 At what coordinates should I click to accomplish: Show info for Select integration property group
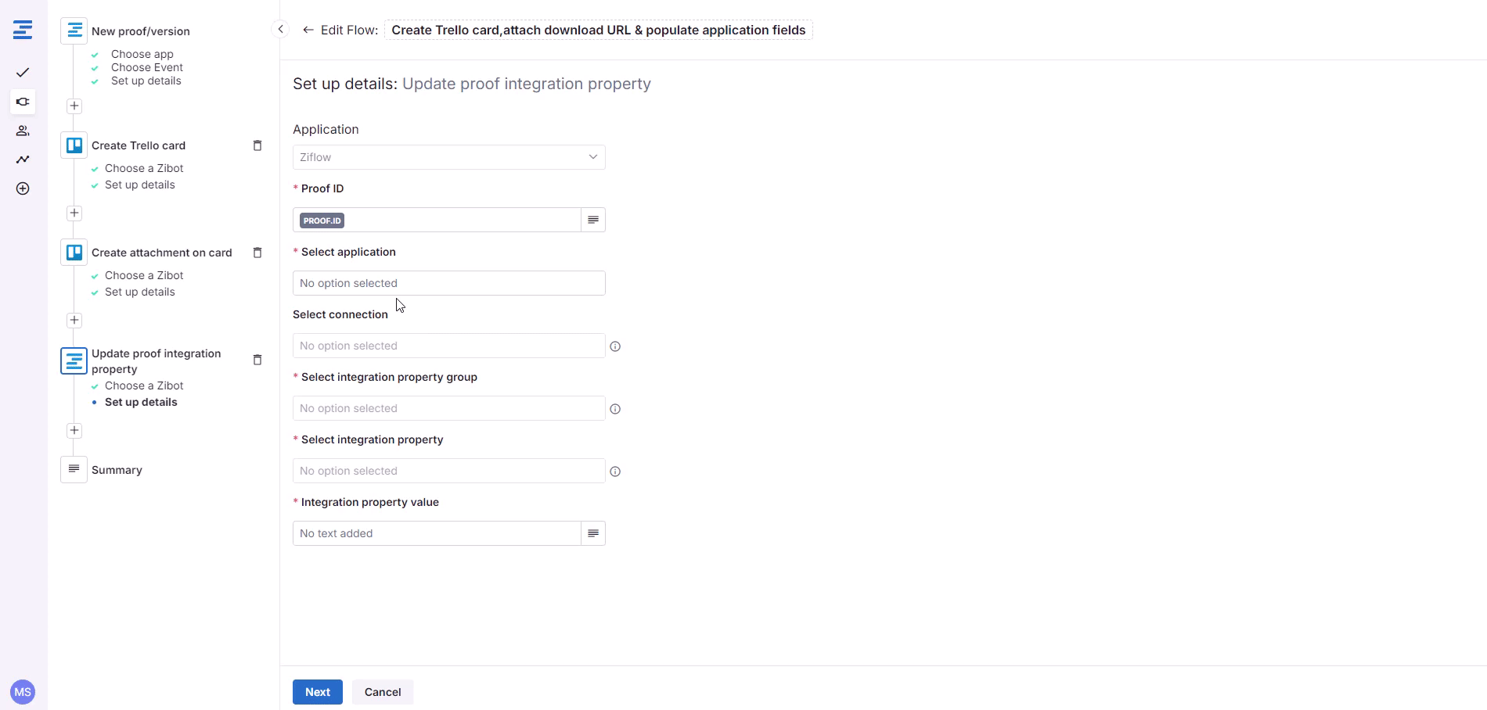coord(615,409)
